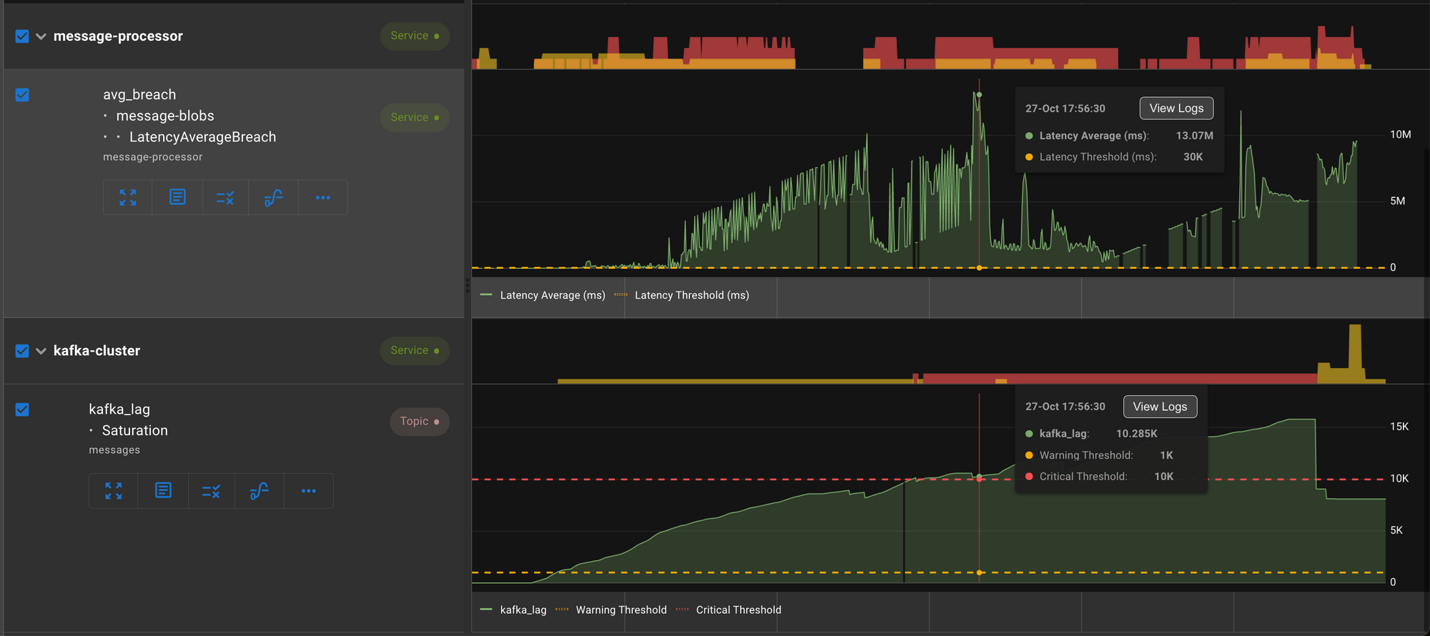Open notes icon under kafka_lag metric
This screenshot has height=636, width=1430.
point(163,491)
